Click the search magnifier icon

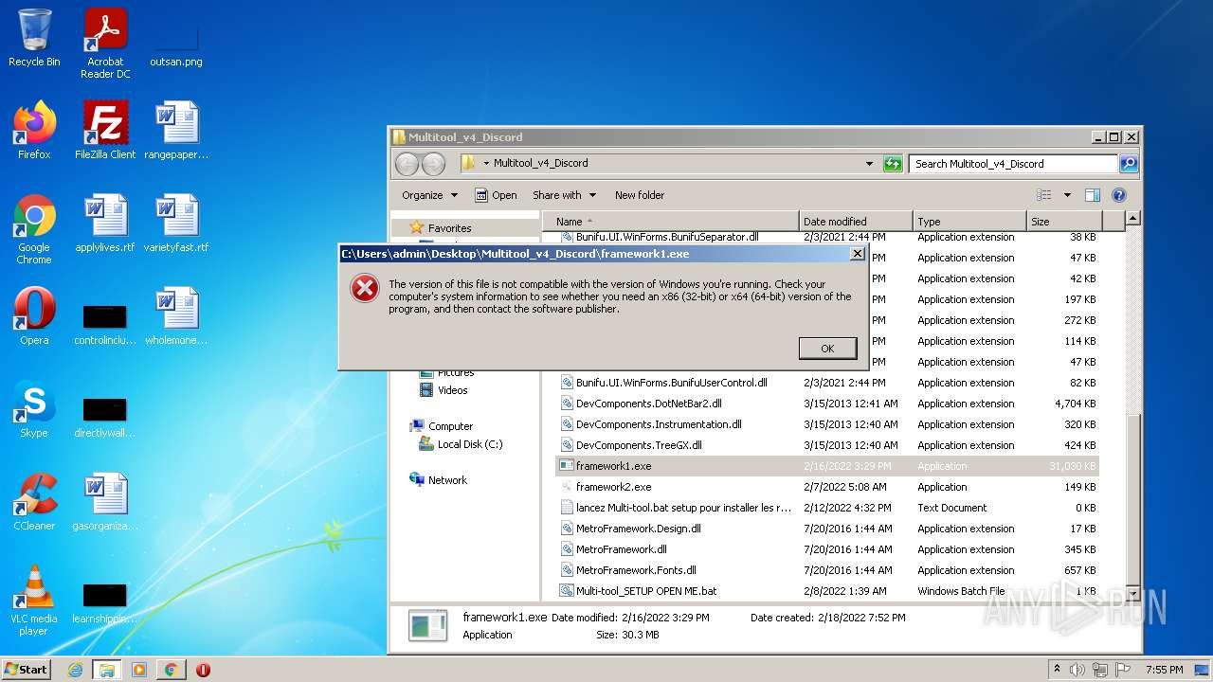[x=1129, y=164]
